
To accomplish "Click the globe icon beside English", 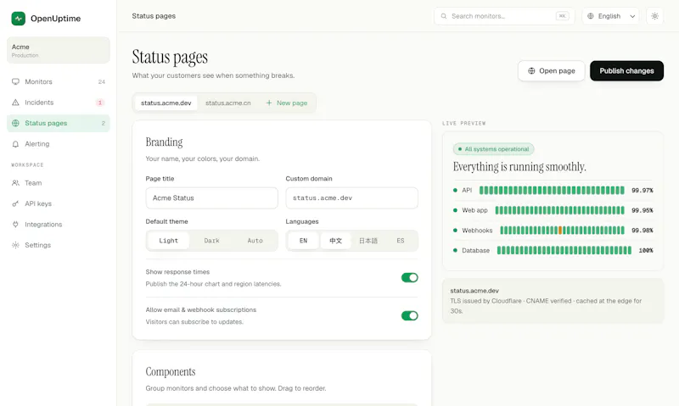I will (590, 16).
